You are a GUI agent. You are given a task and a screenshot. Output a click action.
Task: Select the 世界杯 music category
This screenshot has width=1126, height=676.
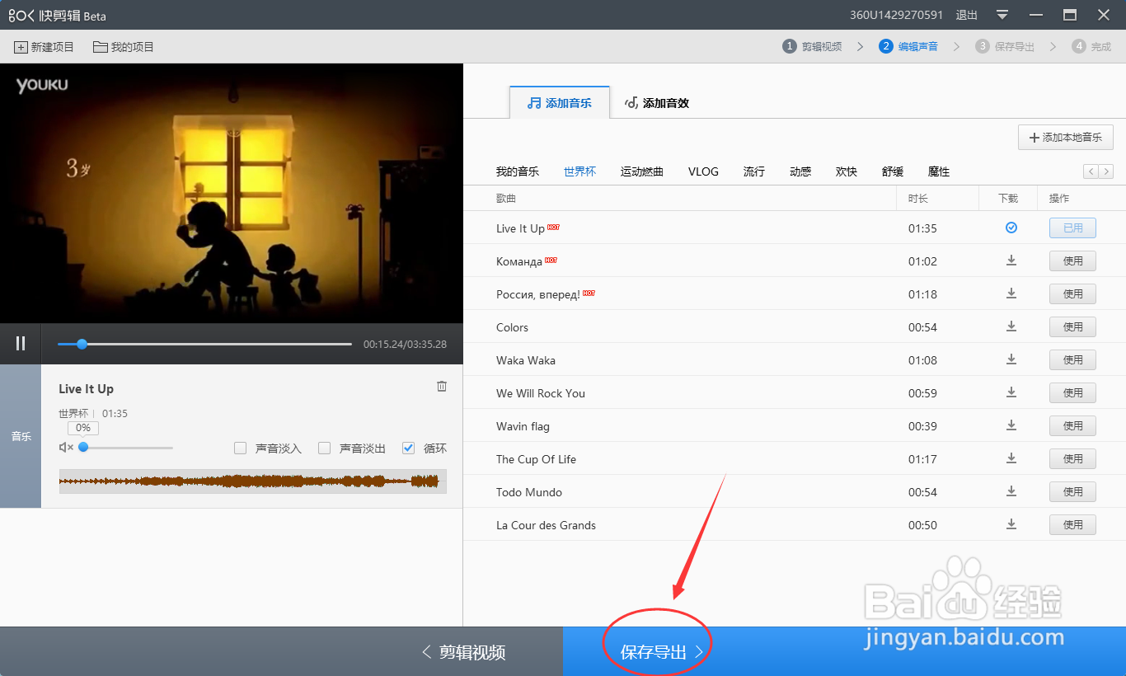(579, 171)
